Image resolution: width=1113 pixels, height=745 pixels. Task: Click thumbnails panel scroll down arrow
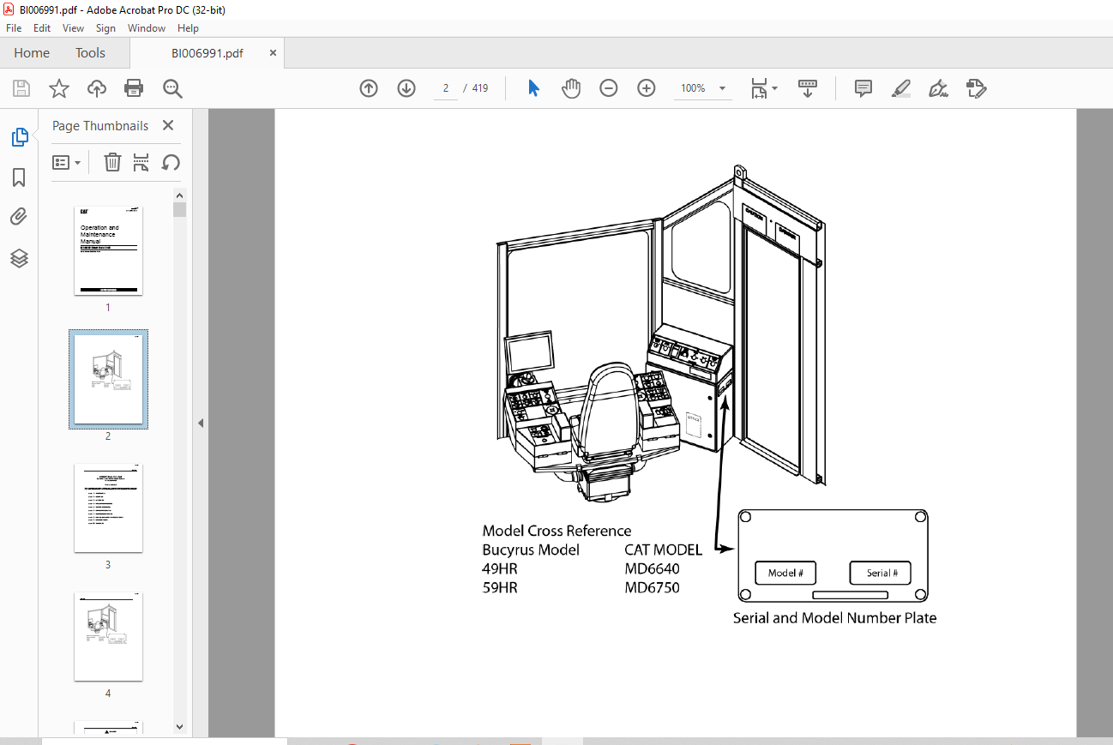[179, 726]
